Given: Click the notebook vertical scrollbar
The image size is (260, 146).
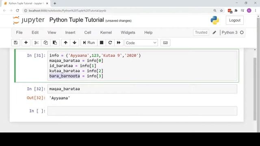Looking at the screenshot, I should pyautogui.click(x=255, y=89).
